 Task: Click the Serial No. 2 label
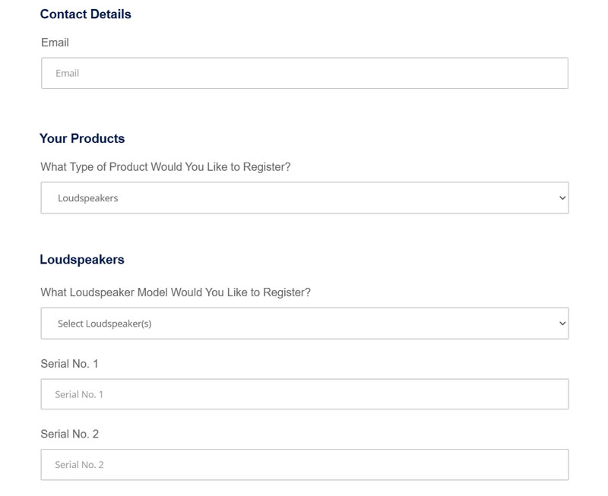click(70, 434)
